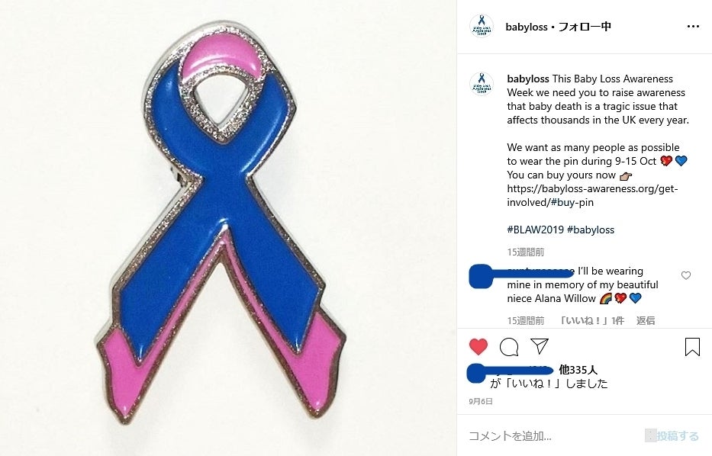Open the #buy-pin hashtag link
Image resolution: width=712 pixels, height=456 pixels.
[x=572, y=202]
